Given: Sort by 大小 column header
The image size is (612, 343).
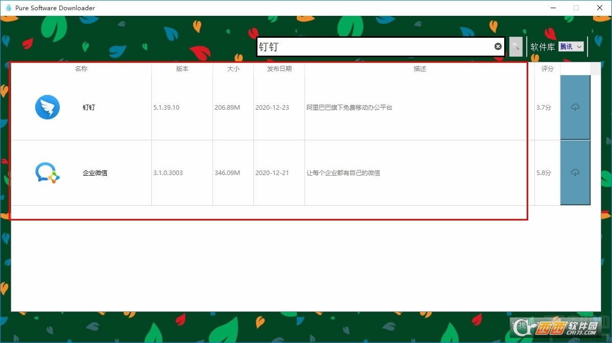Looking at the screenshot, I should 233,68.
